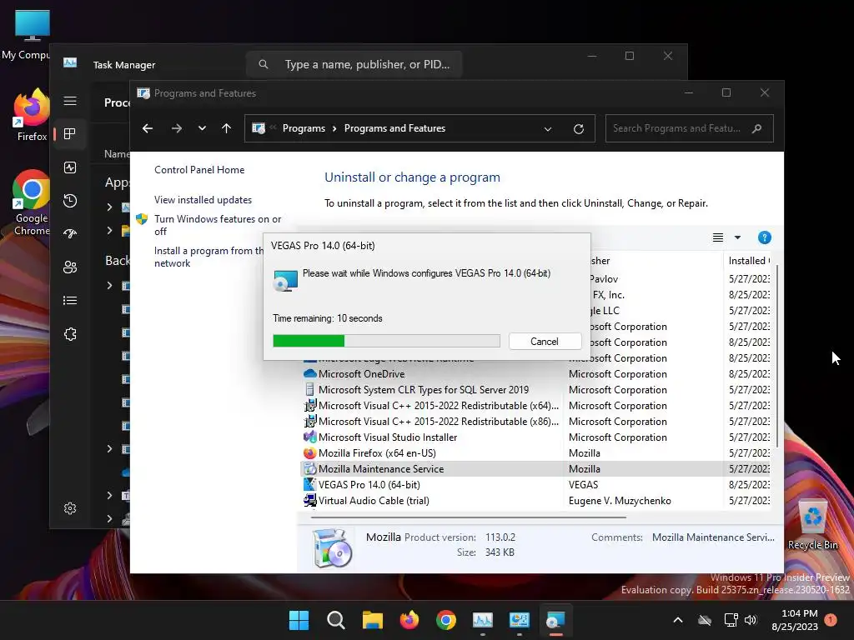Open more view options dropdown arrow
The width and height of the screenshot is (854, 640).
[737, 237]
